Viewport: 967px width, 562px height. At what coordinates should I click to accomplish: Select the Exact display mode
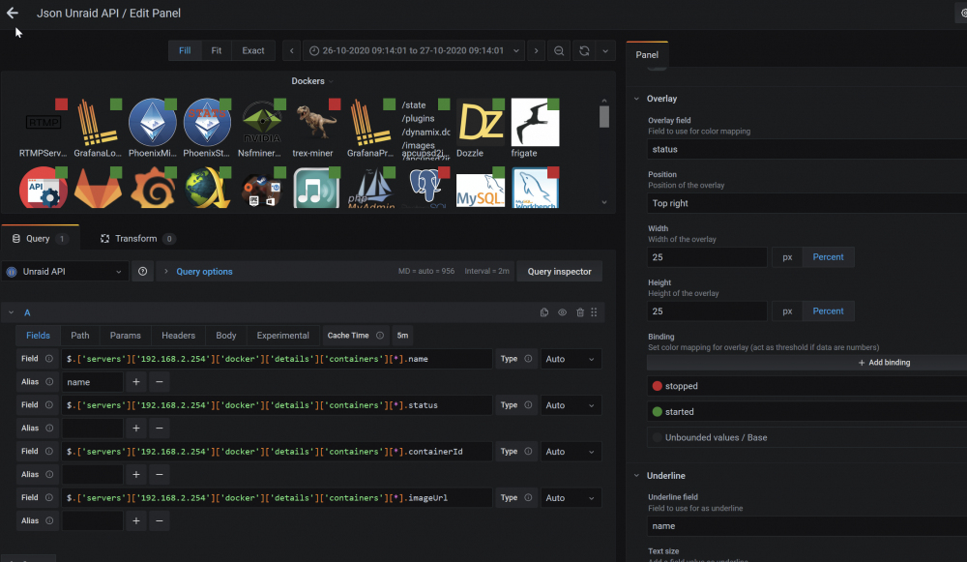(252, 50)
